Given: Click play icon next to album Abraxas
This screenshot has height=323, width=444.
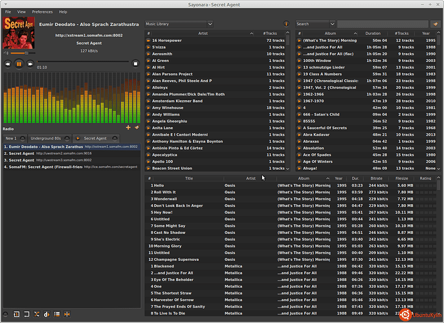Looking at the screenshot, I should click(x=299, y=141).
